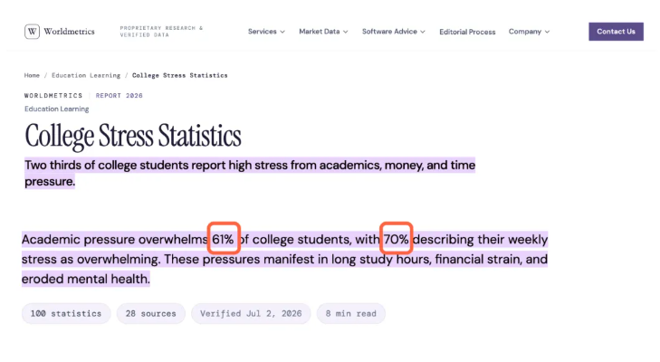This screenshot has height=362, width=660.
Task: Click the Worldmetrics W logo icon
Action: point(32,32)
